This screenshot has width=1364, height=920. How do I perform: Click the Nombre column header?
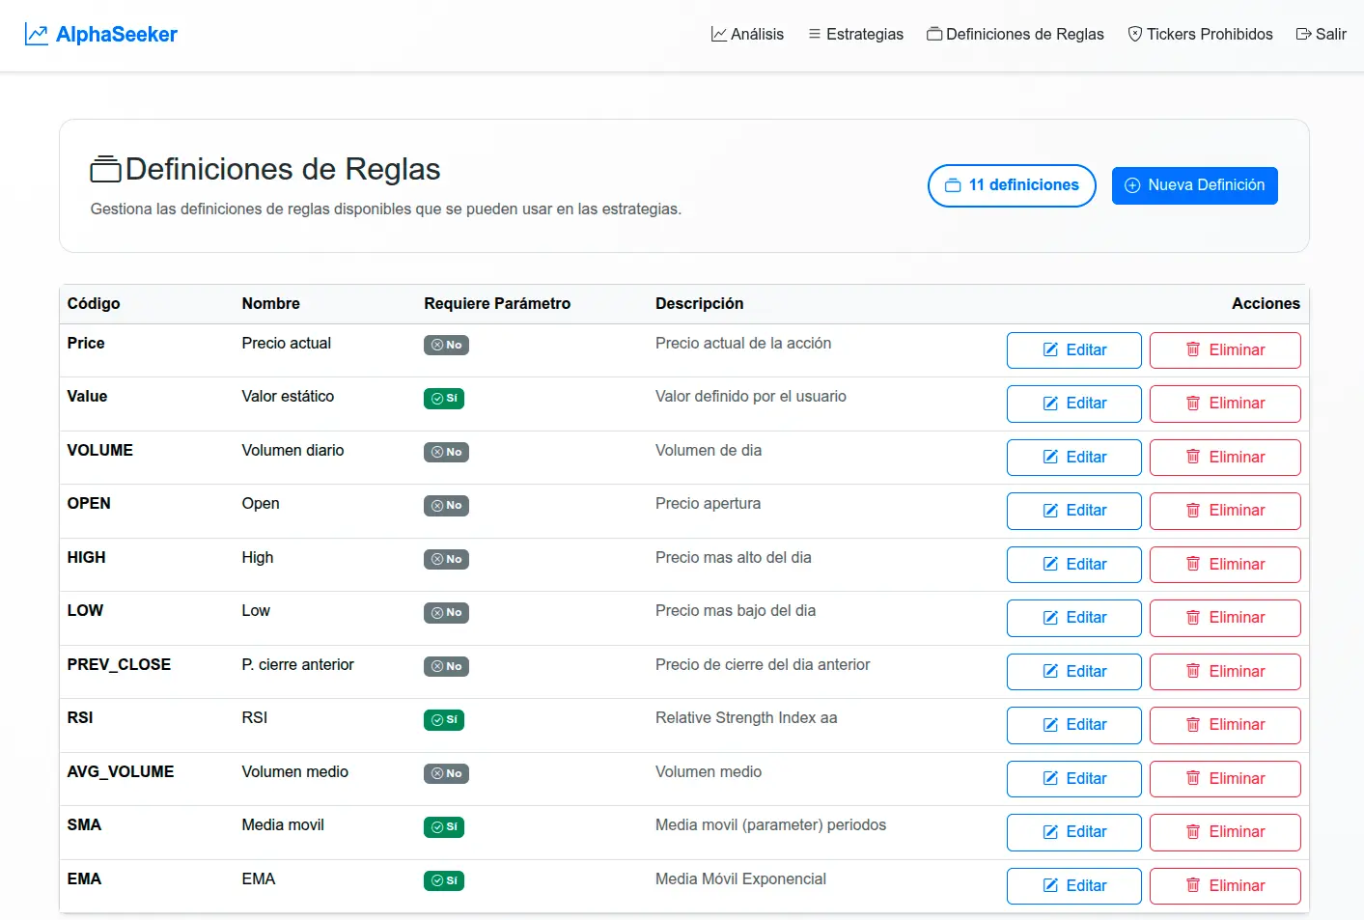tap(271, 304)
